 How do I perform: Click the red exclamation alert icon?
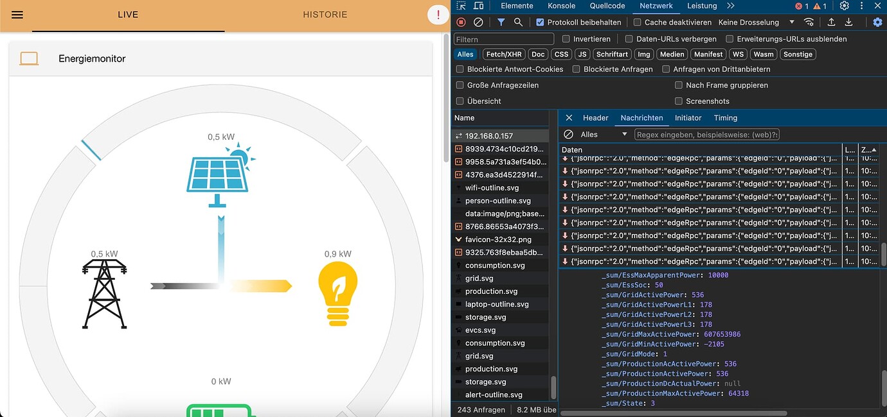pos(438,15)
